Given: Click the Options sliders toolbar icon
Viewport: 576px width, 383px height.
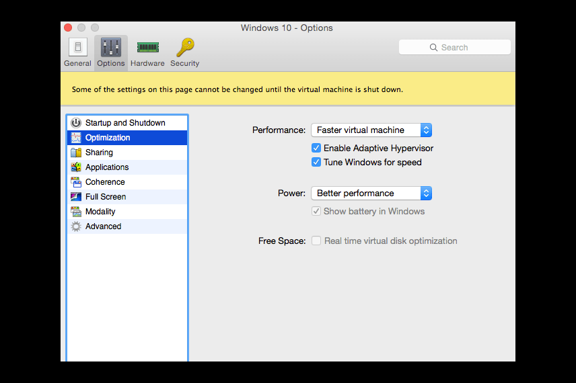Looking at the screenshot, I should coord(111,47).
